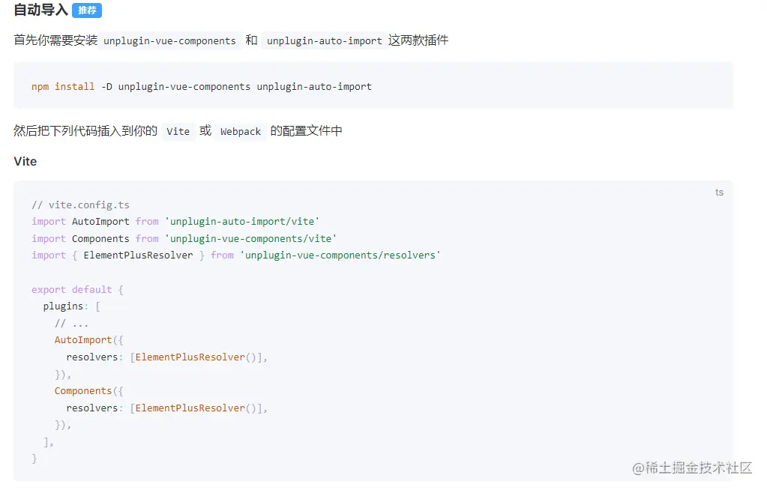Click the // ... comment line

71,323
